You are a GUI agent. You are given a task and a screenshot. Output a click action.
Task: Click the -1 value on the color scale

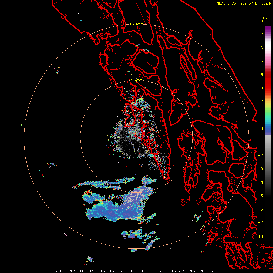pyautogui.click(x=261, y=142)
